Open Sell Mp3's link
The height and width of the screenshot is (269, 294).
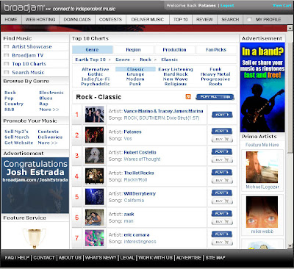[x=16, y=132]
